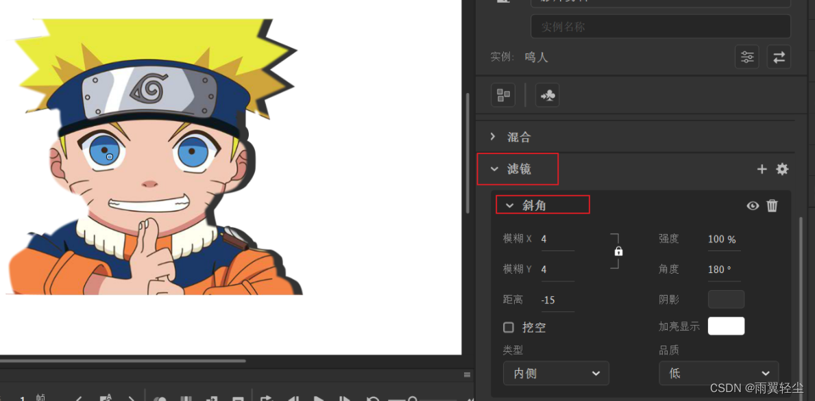Toggle the blur X/Y link lock icon
Image resolution: width=815 pixels, height=401 pixels.
pos(618,251)
